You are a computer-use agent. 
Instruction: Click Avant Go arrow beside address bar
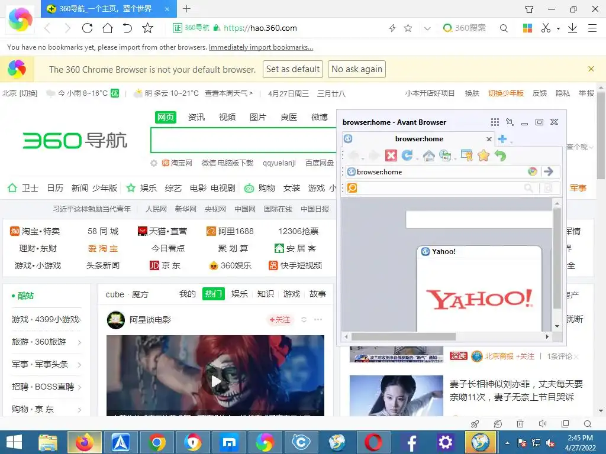click(549, 171)
